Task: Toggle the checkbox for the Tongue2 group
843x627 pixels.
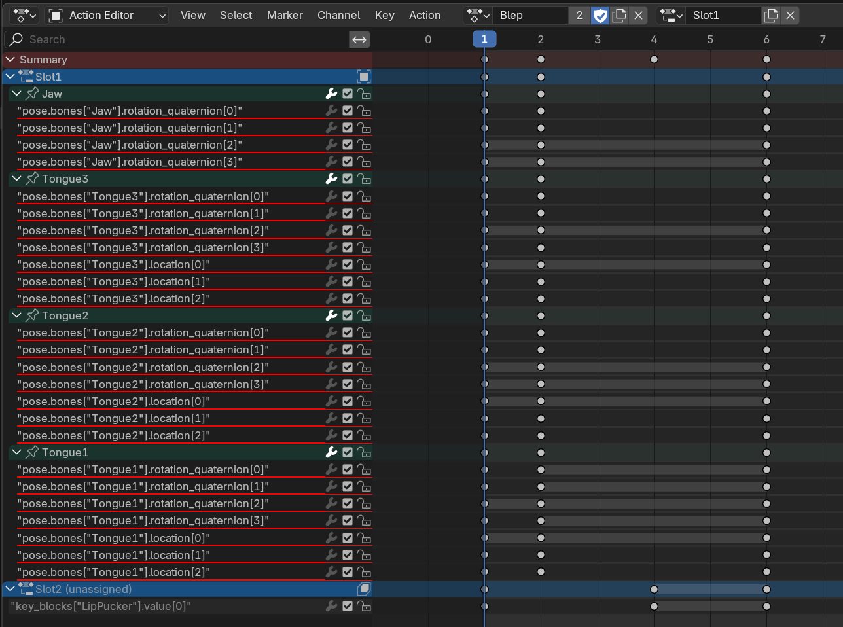Action: [348, 315]
